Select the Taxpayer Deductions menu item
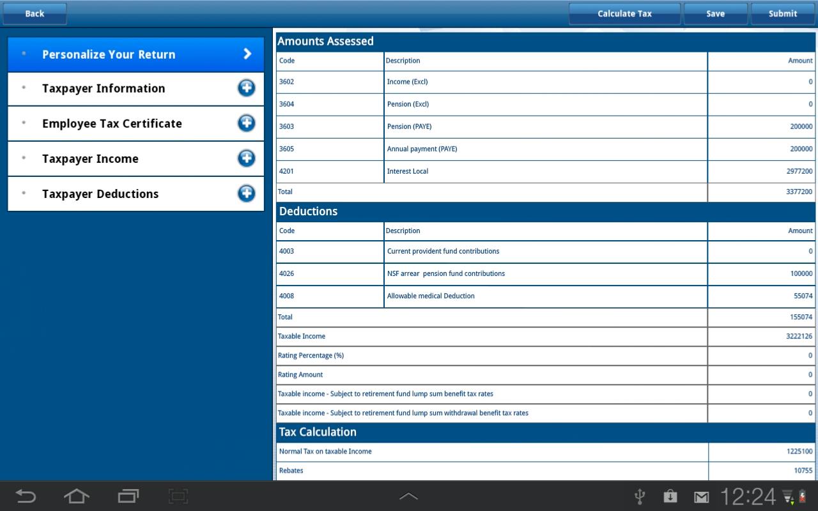Image resolution: width=818 pixels, height=511 pixels. (x=135, y=194)
